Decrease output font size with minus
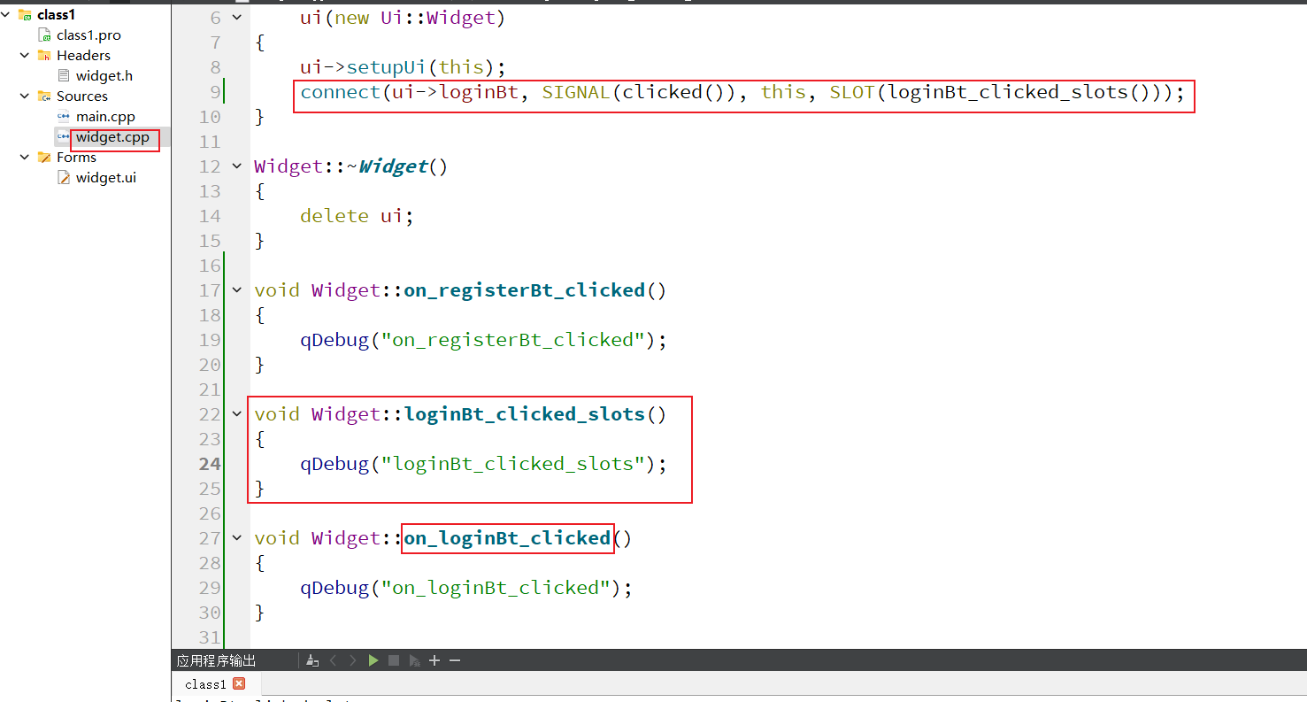 click(x=455, y=660)
